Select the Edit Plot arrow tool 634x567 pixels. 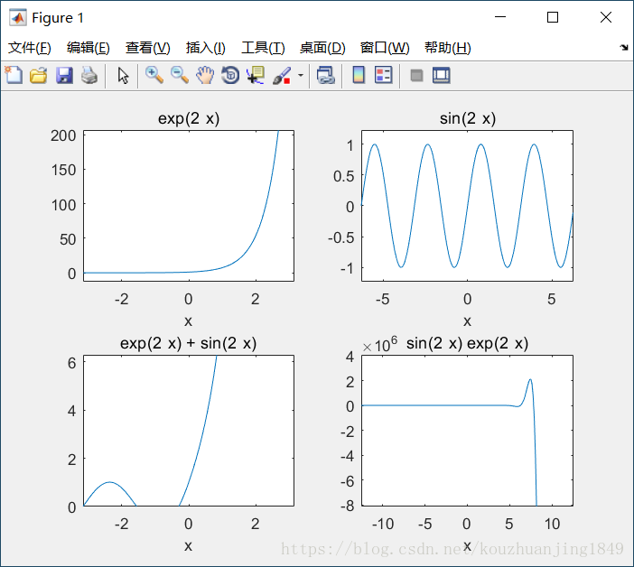124,76
